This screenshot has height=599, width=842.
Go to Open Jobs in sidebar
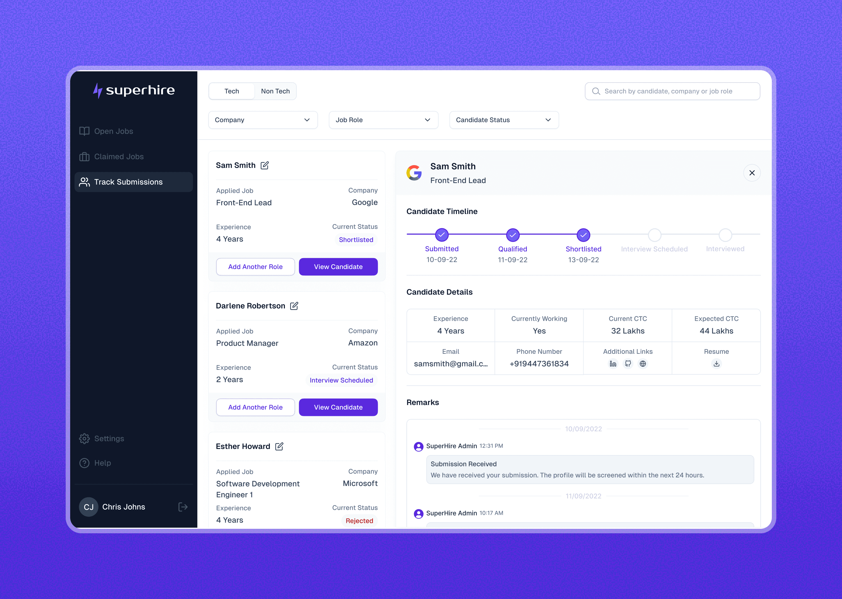click(114, 131)
